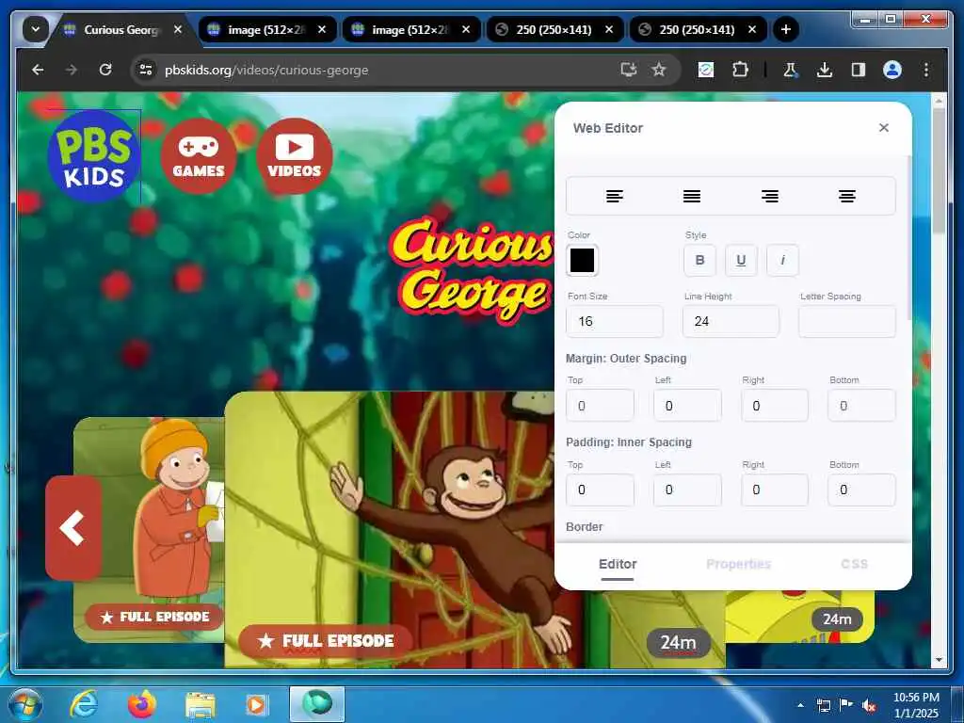Image resolution: width=964 pixels, height=723 pixels.
Task: Bookmark this page with star icon
Action: (659, 70)
